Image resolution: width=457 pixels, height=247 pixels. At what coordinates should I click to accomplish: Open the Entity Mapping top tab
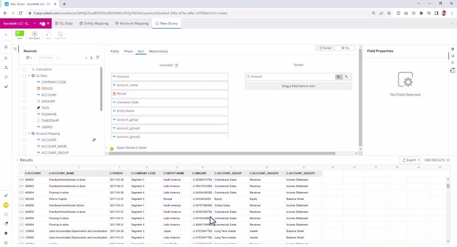coord(94,23)
